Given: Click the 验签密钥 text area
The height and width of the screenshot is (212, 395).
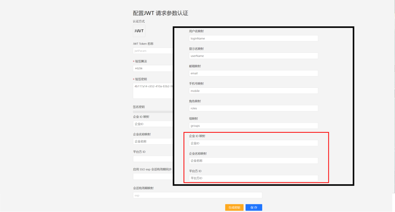Looking at the screenshot, I should 153,91.
